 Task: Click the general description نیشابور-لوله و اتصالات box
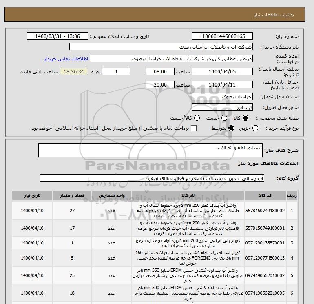tap(150, 150)
